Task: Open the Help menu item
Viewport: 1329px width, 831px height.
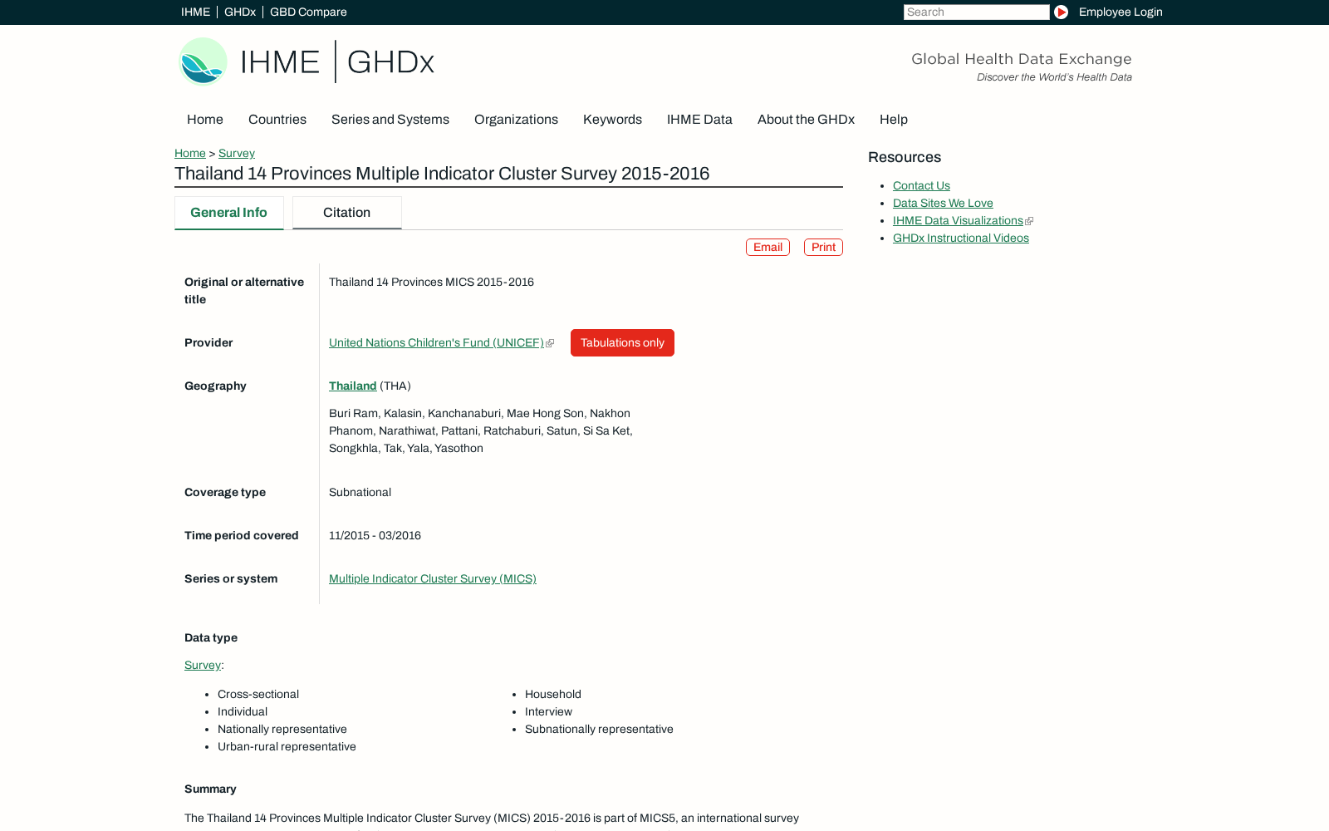Action: click(894, 120)
